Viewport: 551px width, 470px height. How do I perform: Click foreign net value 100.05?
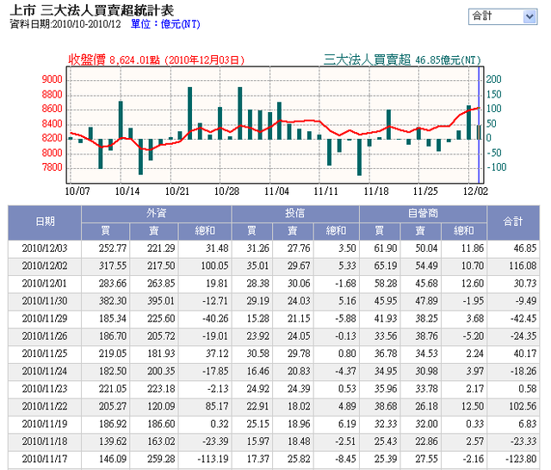(214, 266)
